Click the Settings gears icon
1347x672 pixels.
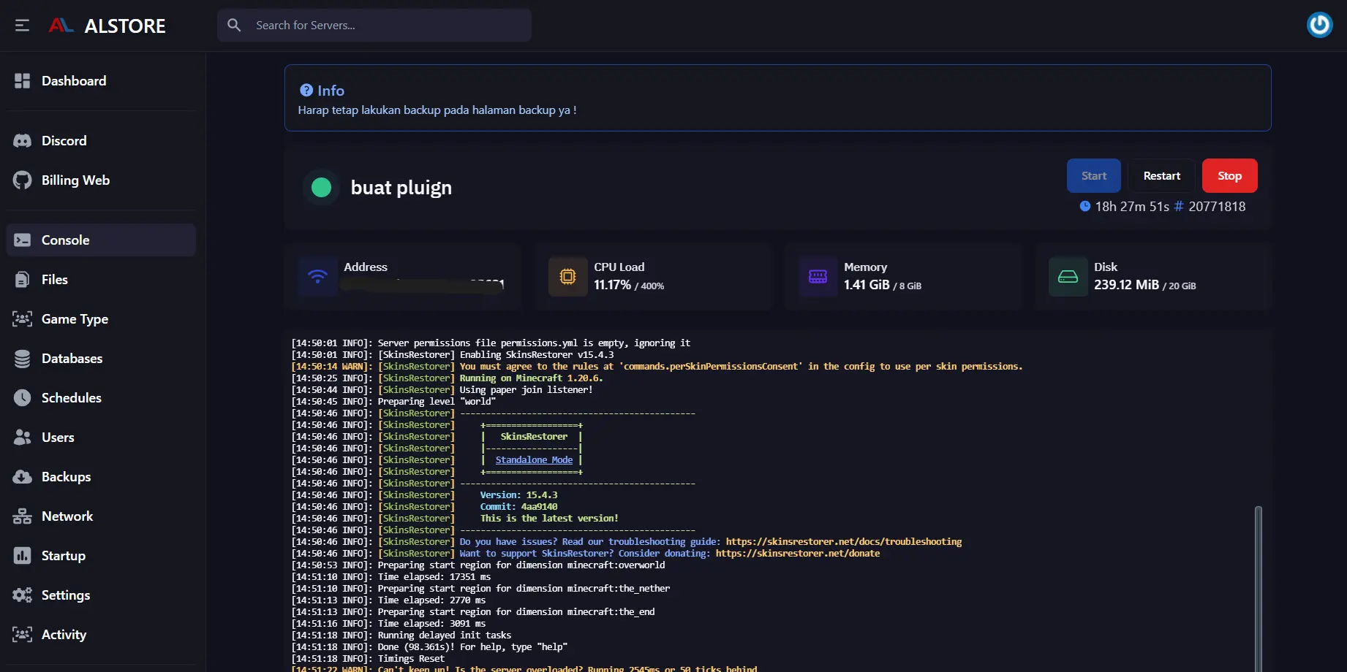22,595
